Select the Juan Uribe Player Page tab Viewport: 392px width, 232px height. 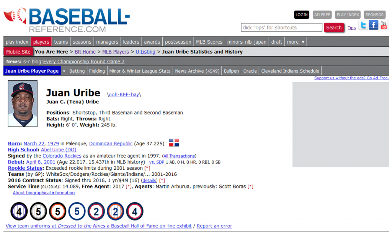(32, 71)
